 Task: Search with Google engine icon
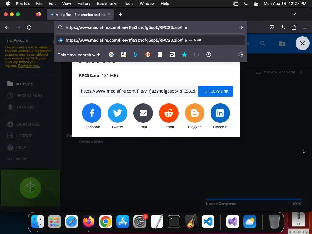(x=111, y=55)
